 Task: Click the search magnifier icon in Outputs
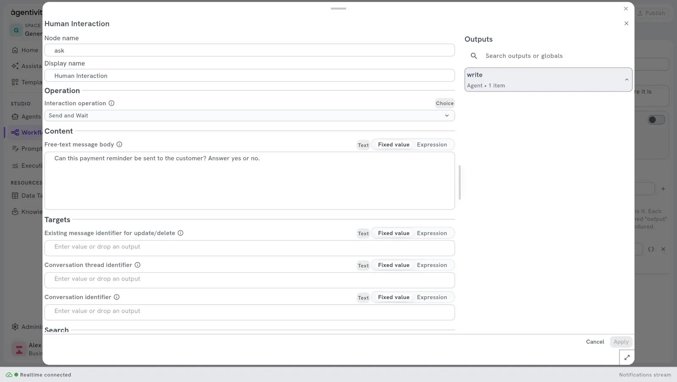tap(474, 56)
